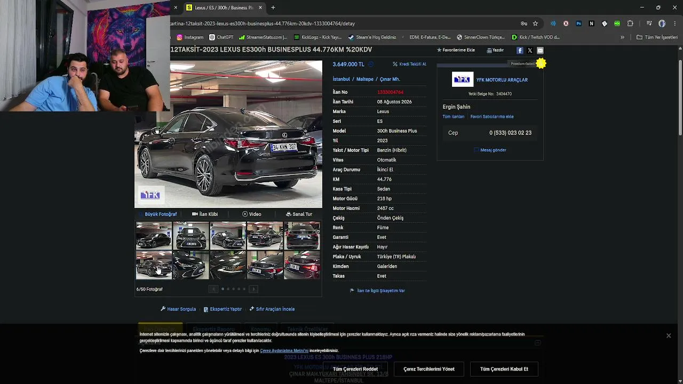Click the Hasar Sorgula link
The image size is (683, 384).
pyautogui.click(x=178, y=309)
